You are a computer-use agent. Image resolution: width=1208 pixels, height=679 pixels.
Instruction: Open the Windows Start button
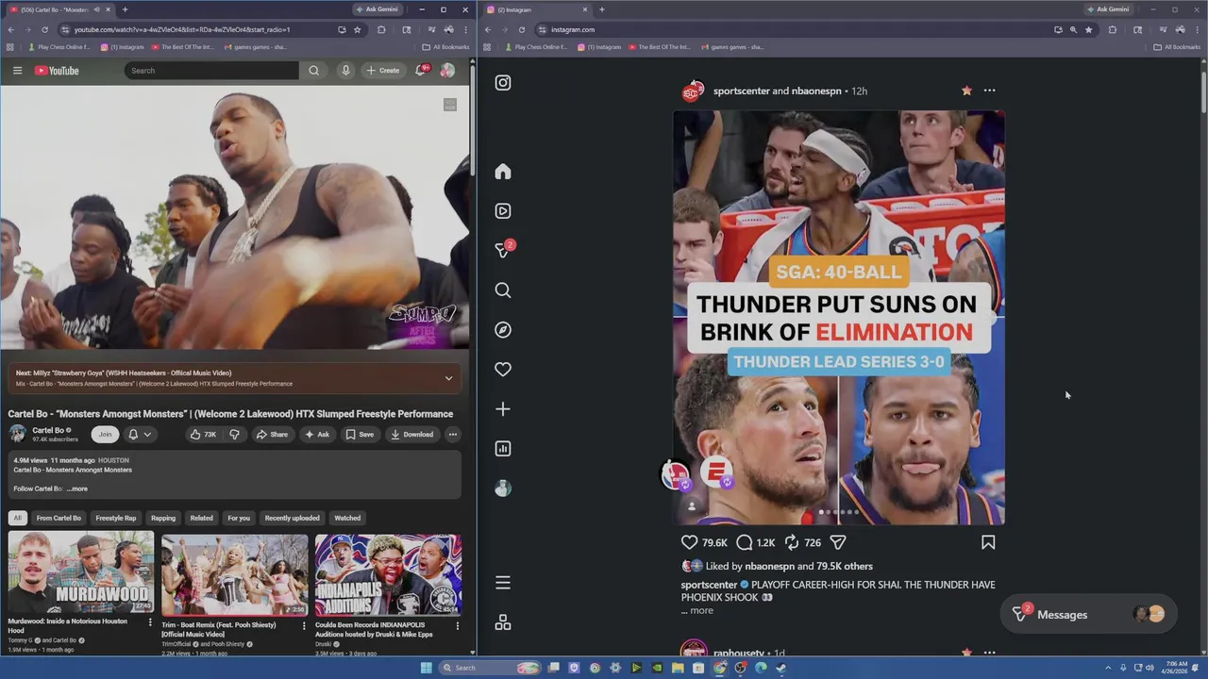[426, 668]
